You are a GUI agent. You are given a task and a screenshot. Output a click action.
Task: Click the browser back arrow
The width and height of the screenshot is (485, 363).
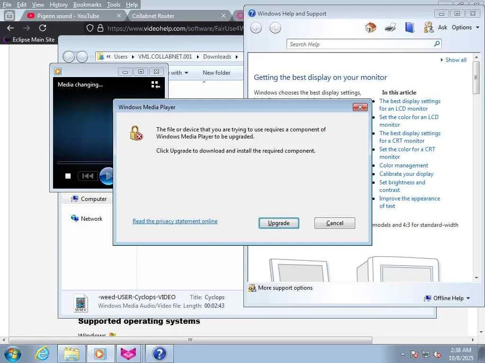click(10, 28)
